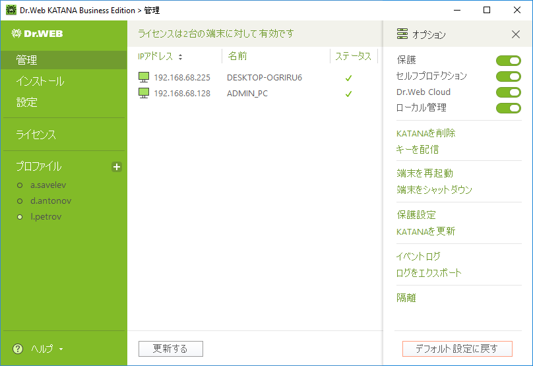Close the オプション panel
Image resolution: width=533 pixels, height=366 pixels.
coord(516,34)
